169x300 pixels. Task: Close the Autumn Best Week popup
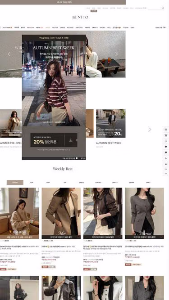pyautogui.click(x=83, y=158)
